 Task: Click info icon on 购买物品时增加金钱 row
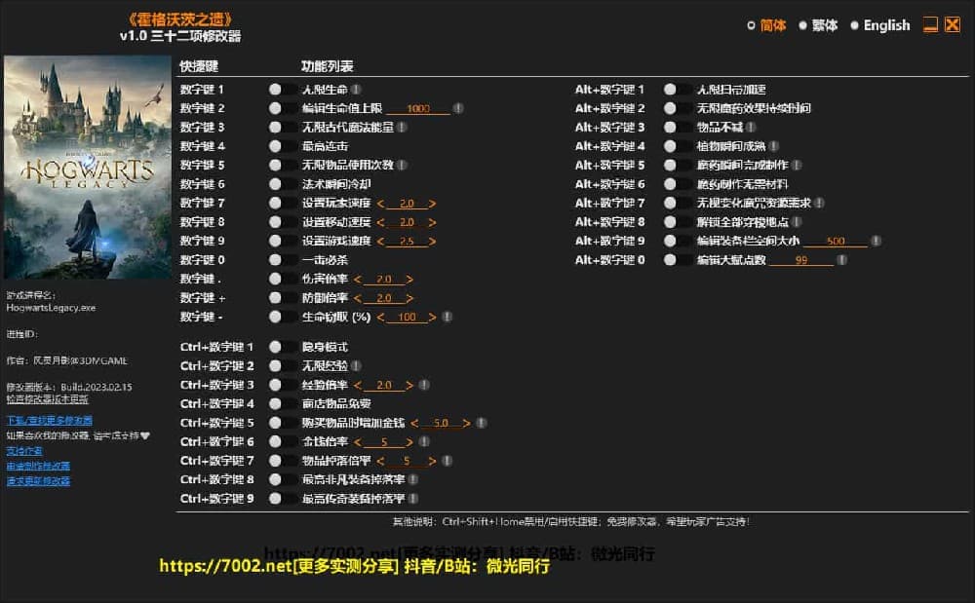[482, 423]
